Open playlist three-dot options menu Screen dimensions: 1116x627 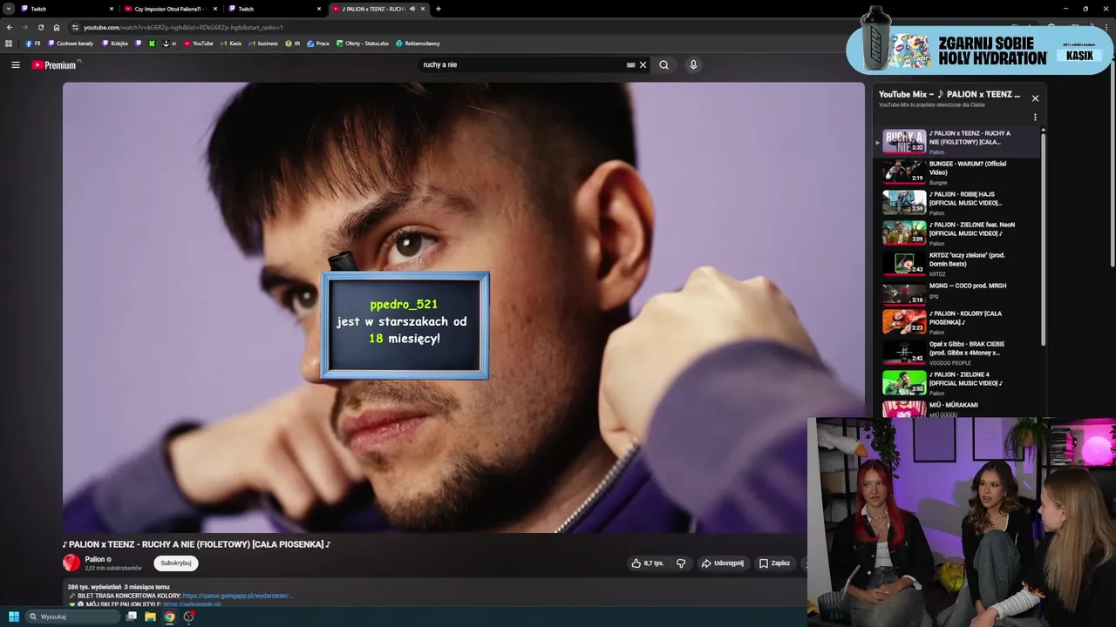pyautogui.click(x=1035, y=117)
